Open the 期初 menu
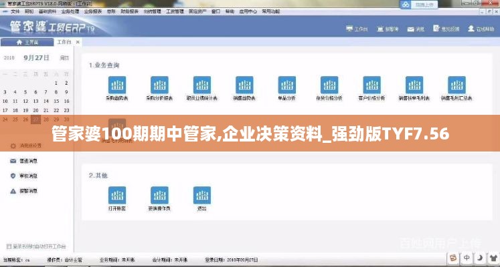 [29, 11]
